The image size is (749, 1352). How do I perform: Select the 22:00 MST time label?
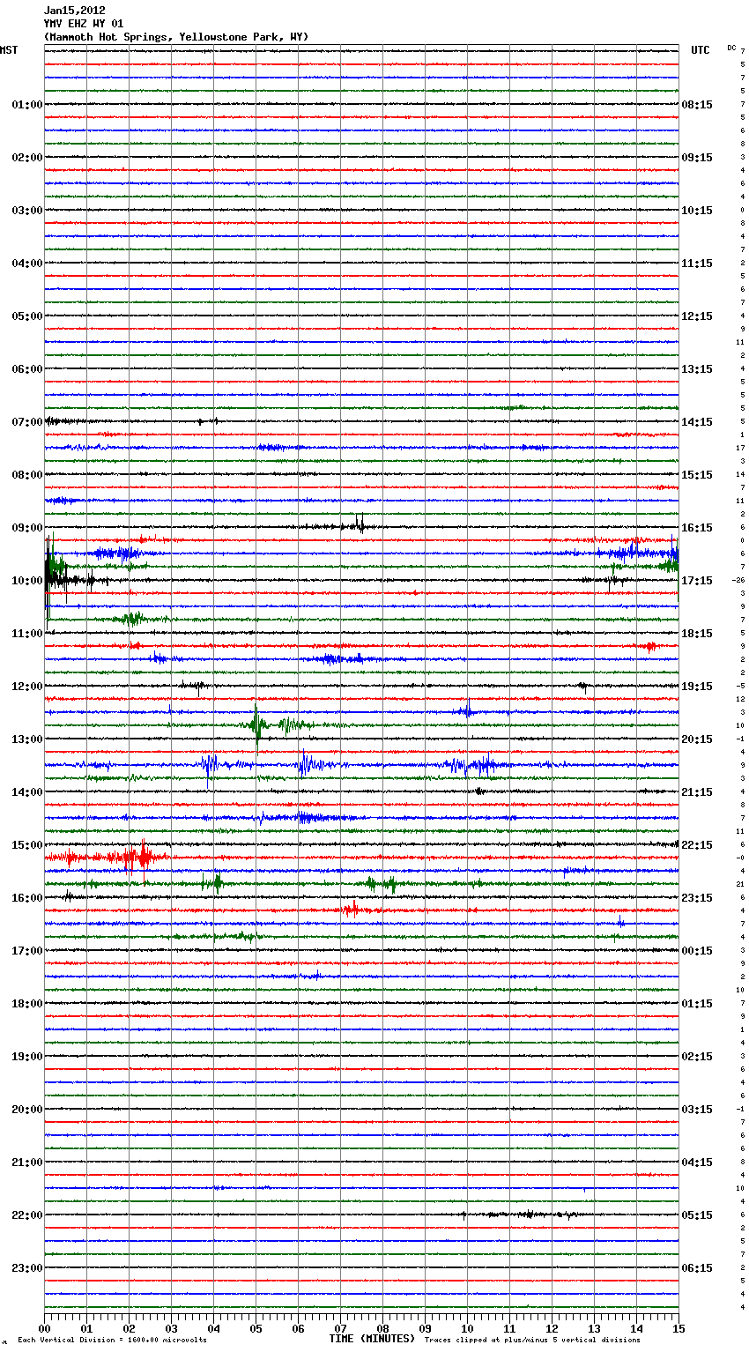[x=27, y=1215]
